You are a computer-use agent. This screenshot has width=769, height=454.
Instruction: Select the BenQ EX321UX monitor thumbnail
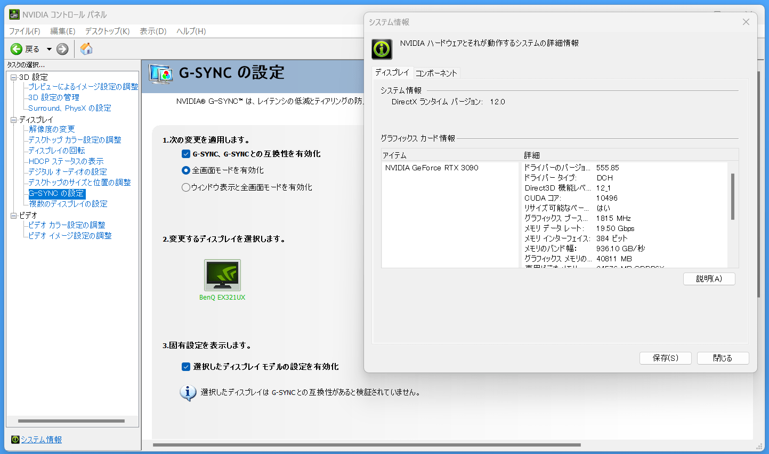222,275
